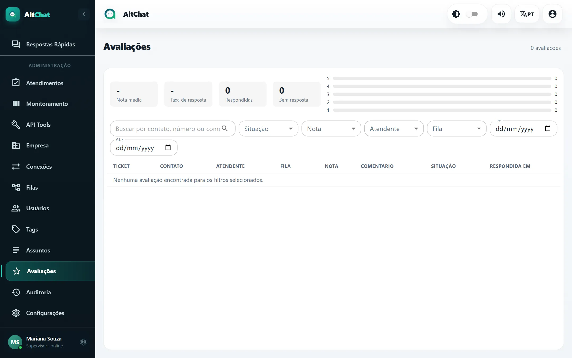Click the Monitoramento columns icon
Image resolution: width=572 pixels, height=358 pixels.
point(16,104)
